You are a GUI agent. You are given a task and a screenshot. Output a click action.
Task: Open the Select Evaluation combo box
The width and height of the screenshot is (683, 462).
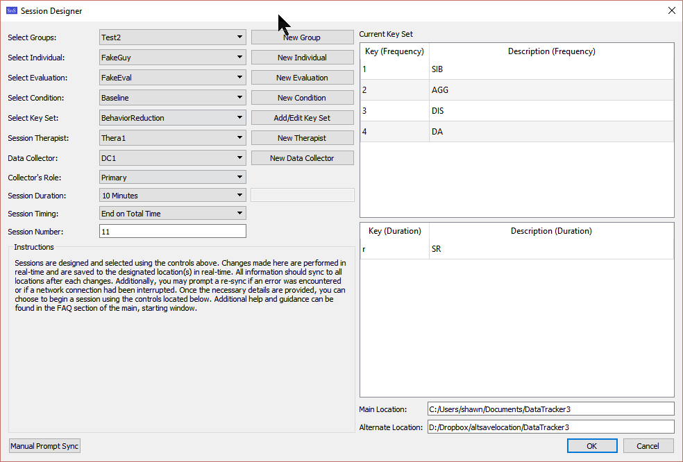(172, 78)
